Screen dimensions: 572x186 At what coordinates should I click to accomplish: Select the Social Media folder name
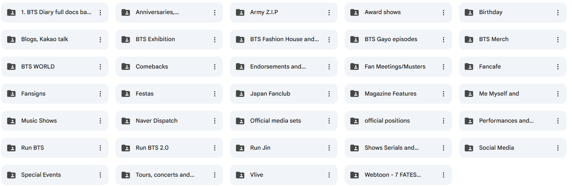click(497, 148)
